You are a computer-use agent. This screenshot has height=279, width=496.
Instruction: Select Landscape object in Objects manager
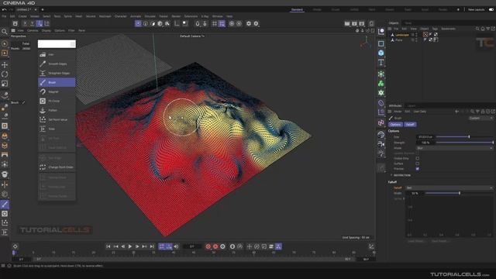click(402, 35)
